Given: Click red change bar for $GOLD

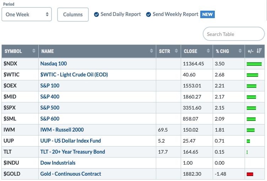Looking at the screenshot, I should tap(250, 174).
